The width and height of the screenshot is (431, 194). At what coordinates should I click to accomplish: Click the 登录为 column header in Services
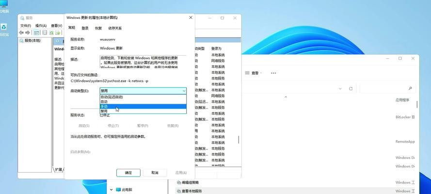pyautogui.click(x=216, y=48)
